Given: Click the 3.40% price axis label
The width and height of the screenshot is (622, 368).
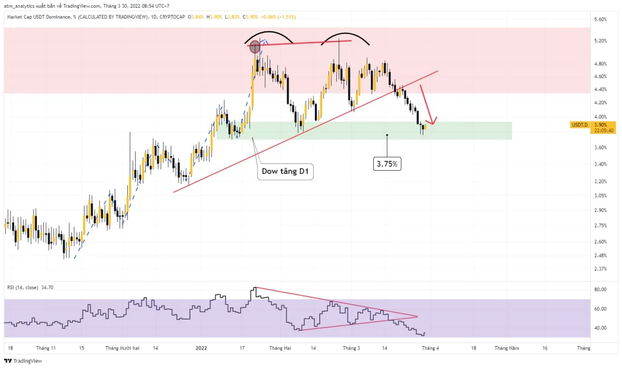Looking at the screenshot, I should [x=600, y=164].
